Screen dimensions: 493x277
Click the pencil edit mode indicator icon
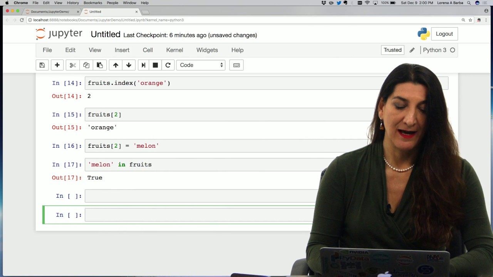pyautogui.click(x=412, y=50)
